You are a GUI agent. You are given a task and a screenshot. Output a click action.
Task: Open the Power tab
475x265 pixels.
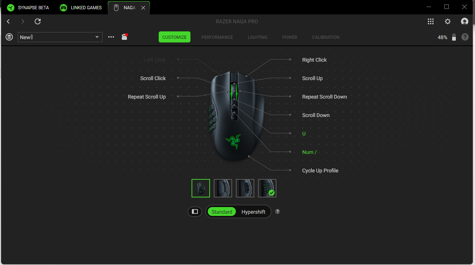[290, 37]
